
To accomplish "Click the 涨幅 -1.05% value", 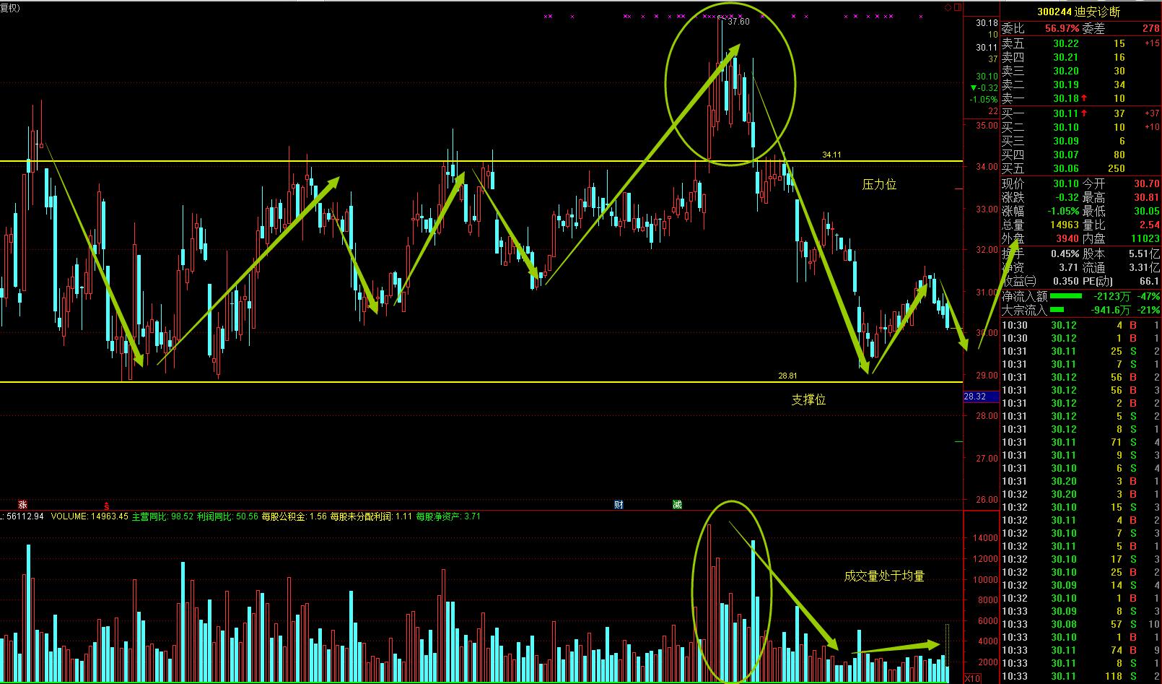I will pos(1062,211).
